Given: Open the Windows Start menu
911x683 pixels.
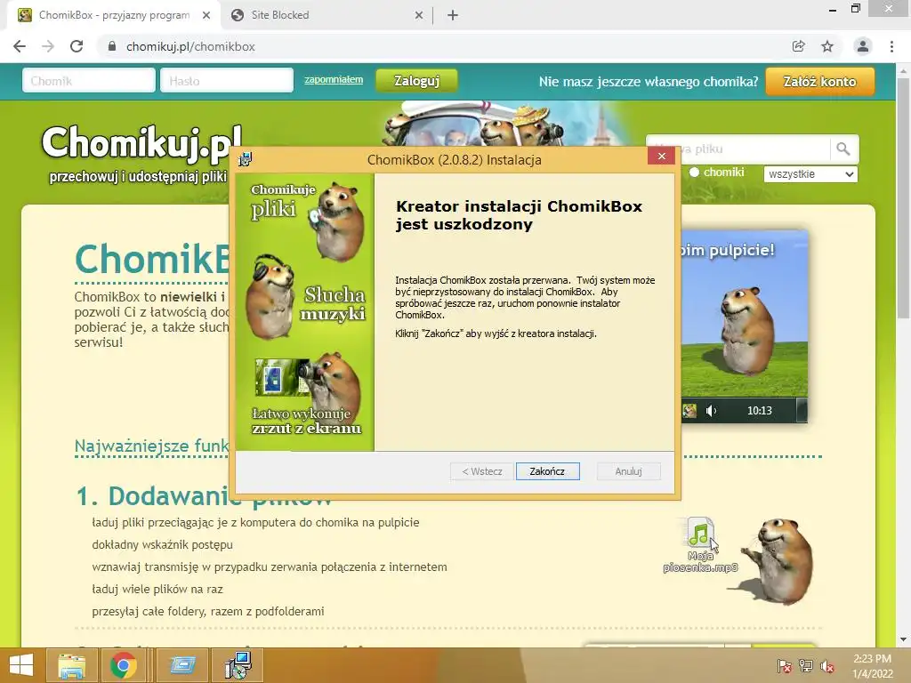Looking at the screenshot, I should click(x=21, y=665).
